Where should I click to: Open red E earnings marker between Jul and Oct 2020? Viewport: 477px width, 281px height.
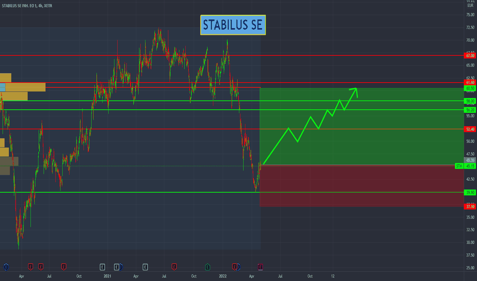(x=63, y=267)
